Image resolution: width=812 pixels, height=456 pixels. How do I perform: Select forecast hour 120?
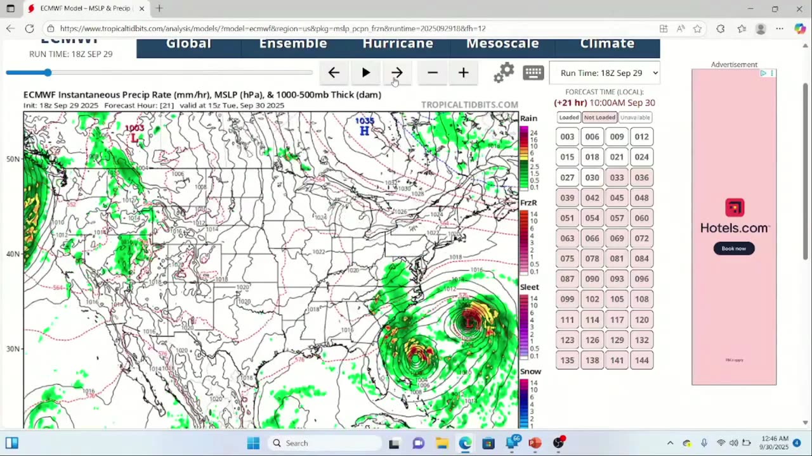click(641, 320)
